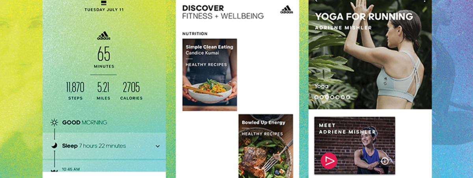This screenshot has width=473, height=178.
Task: Open the Bowled Up Energy recipe card
Action: point(266,146)
